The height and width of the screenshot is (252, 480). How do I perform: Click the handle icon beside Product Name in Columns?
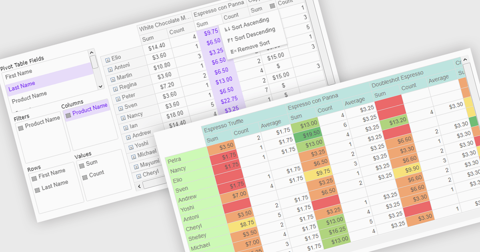68,115
